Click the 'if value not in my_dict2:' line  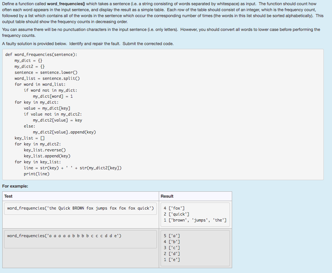(x=53, y=114)
